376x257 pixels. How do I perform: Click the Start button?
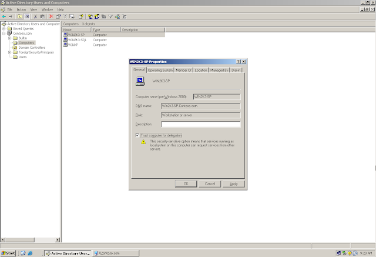[8, 253]
